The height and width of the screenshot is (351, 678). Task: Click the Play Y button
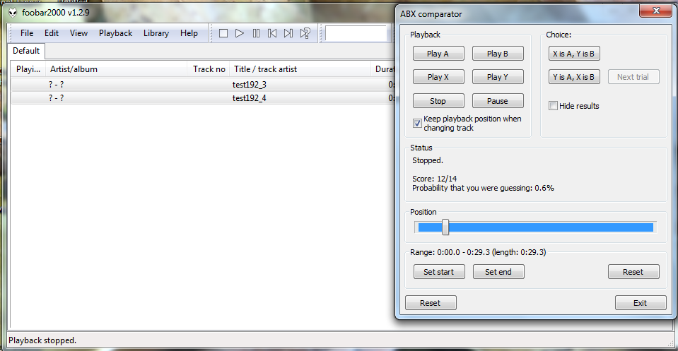(498, 77)
